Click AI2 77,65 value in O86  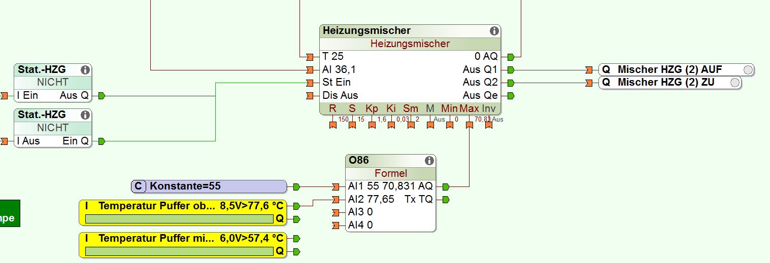click(x=372, y=200)
